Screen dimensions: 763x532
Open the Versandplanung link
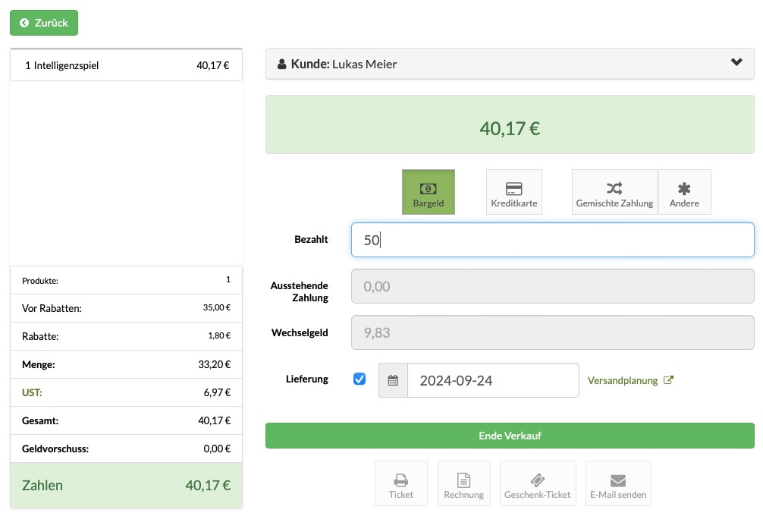coord(630,380)
